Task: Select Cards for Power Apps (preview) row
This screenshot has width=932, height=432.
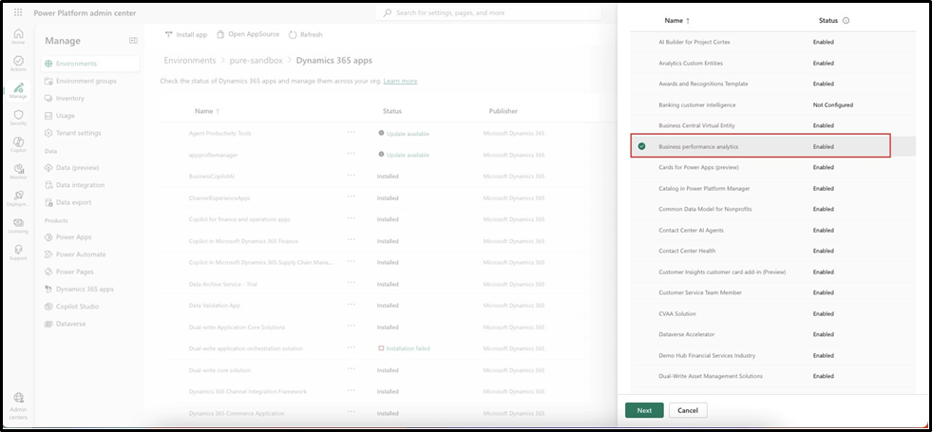Action: (772, 167)
